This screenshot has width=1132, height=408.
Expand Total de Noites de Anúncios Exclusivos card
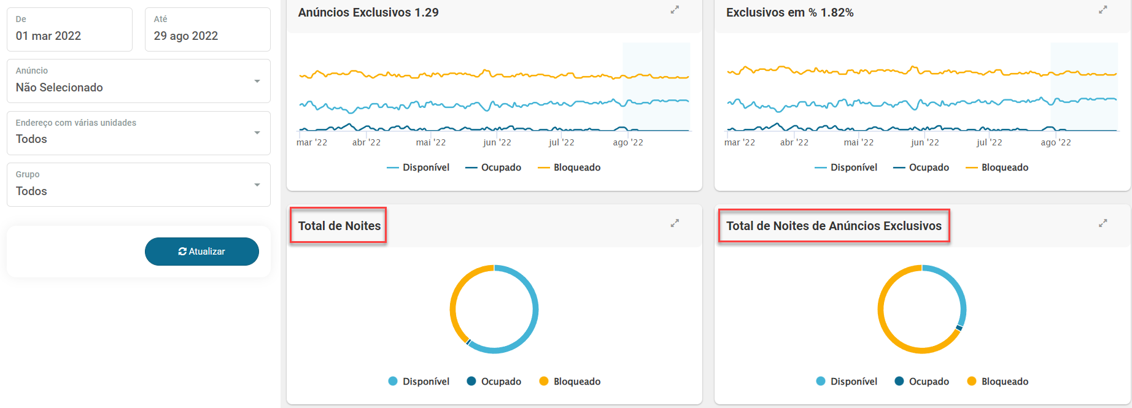coord(1103,223)
